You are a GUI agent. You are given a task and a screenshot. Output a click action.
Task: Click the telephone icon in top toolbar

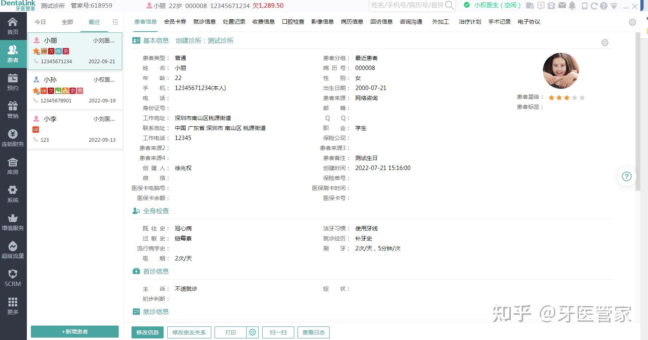551,6
